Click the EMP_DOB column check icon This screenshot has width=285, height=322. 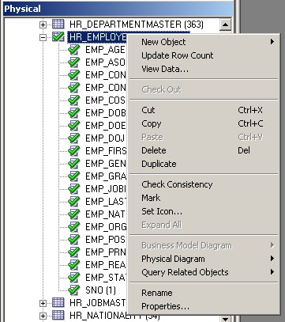(x=74, y=113)
